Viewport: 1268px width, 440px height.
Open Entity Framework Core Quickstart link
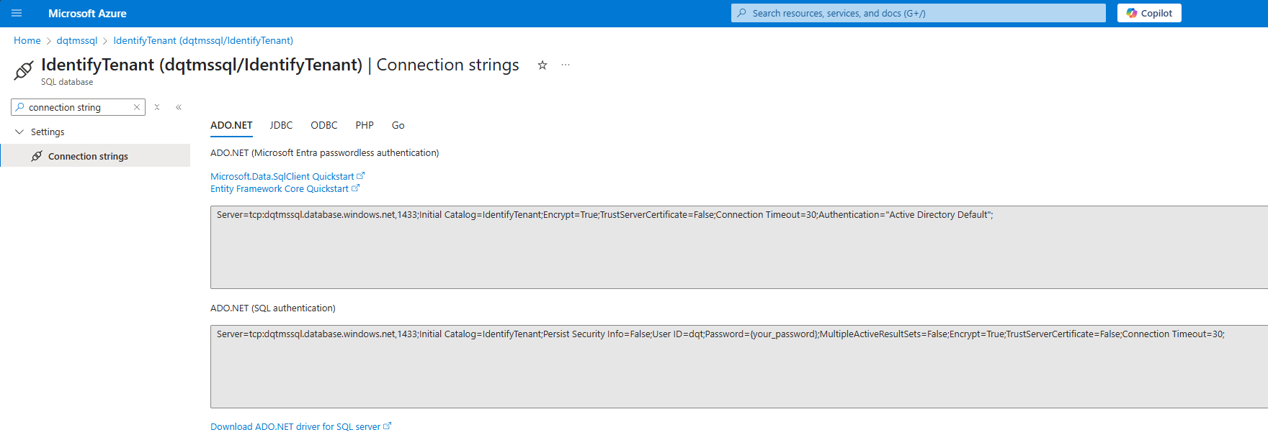[285, 189]
